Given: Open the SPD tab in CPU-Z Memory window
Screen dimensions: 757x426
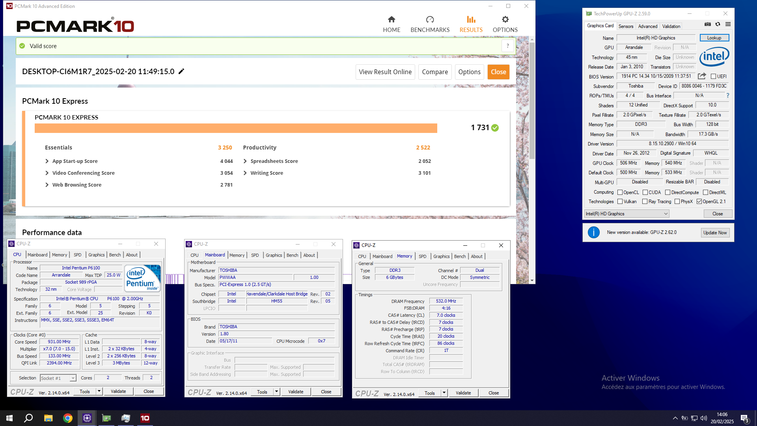Looking at the screenshot, I should (422, 256).
